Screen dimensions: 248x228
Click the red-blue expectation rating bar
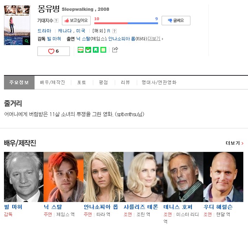point(126,23)
